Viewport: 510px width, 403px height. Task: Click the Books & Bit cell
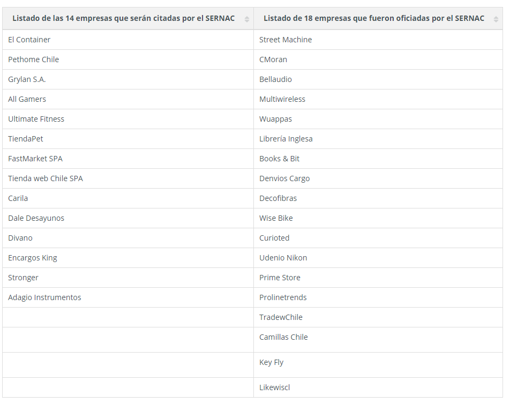(x=378, y=159)
